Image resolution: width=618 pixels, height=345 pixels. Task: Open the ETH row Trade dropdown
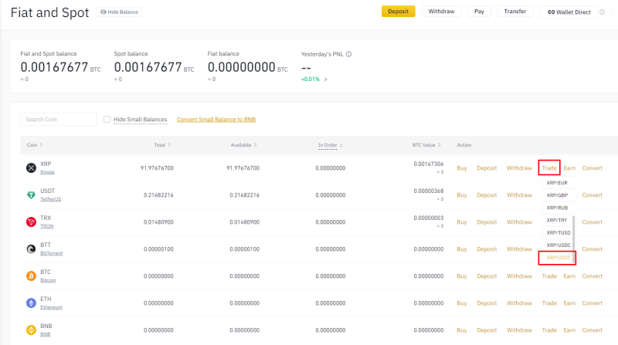549,303
